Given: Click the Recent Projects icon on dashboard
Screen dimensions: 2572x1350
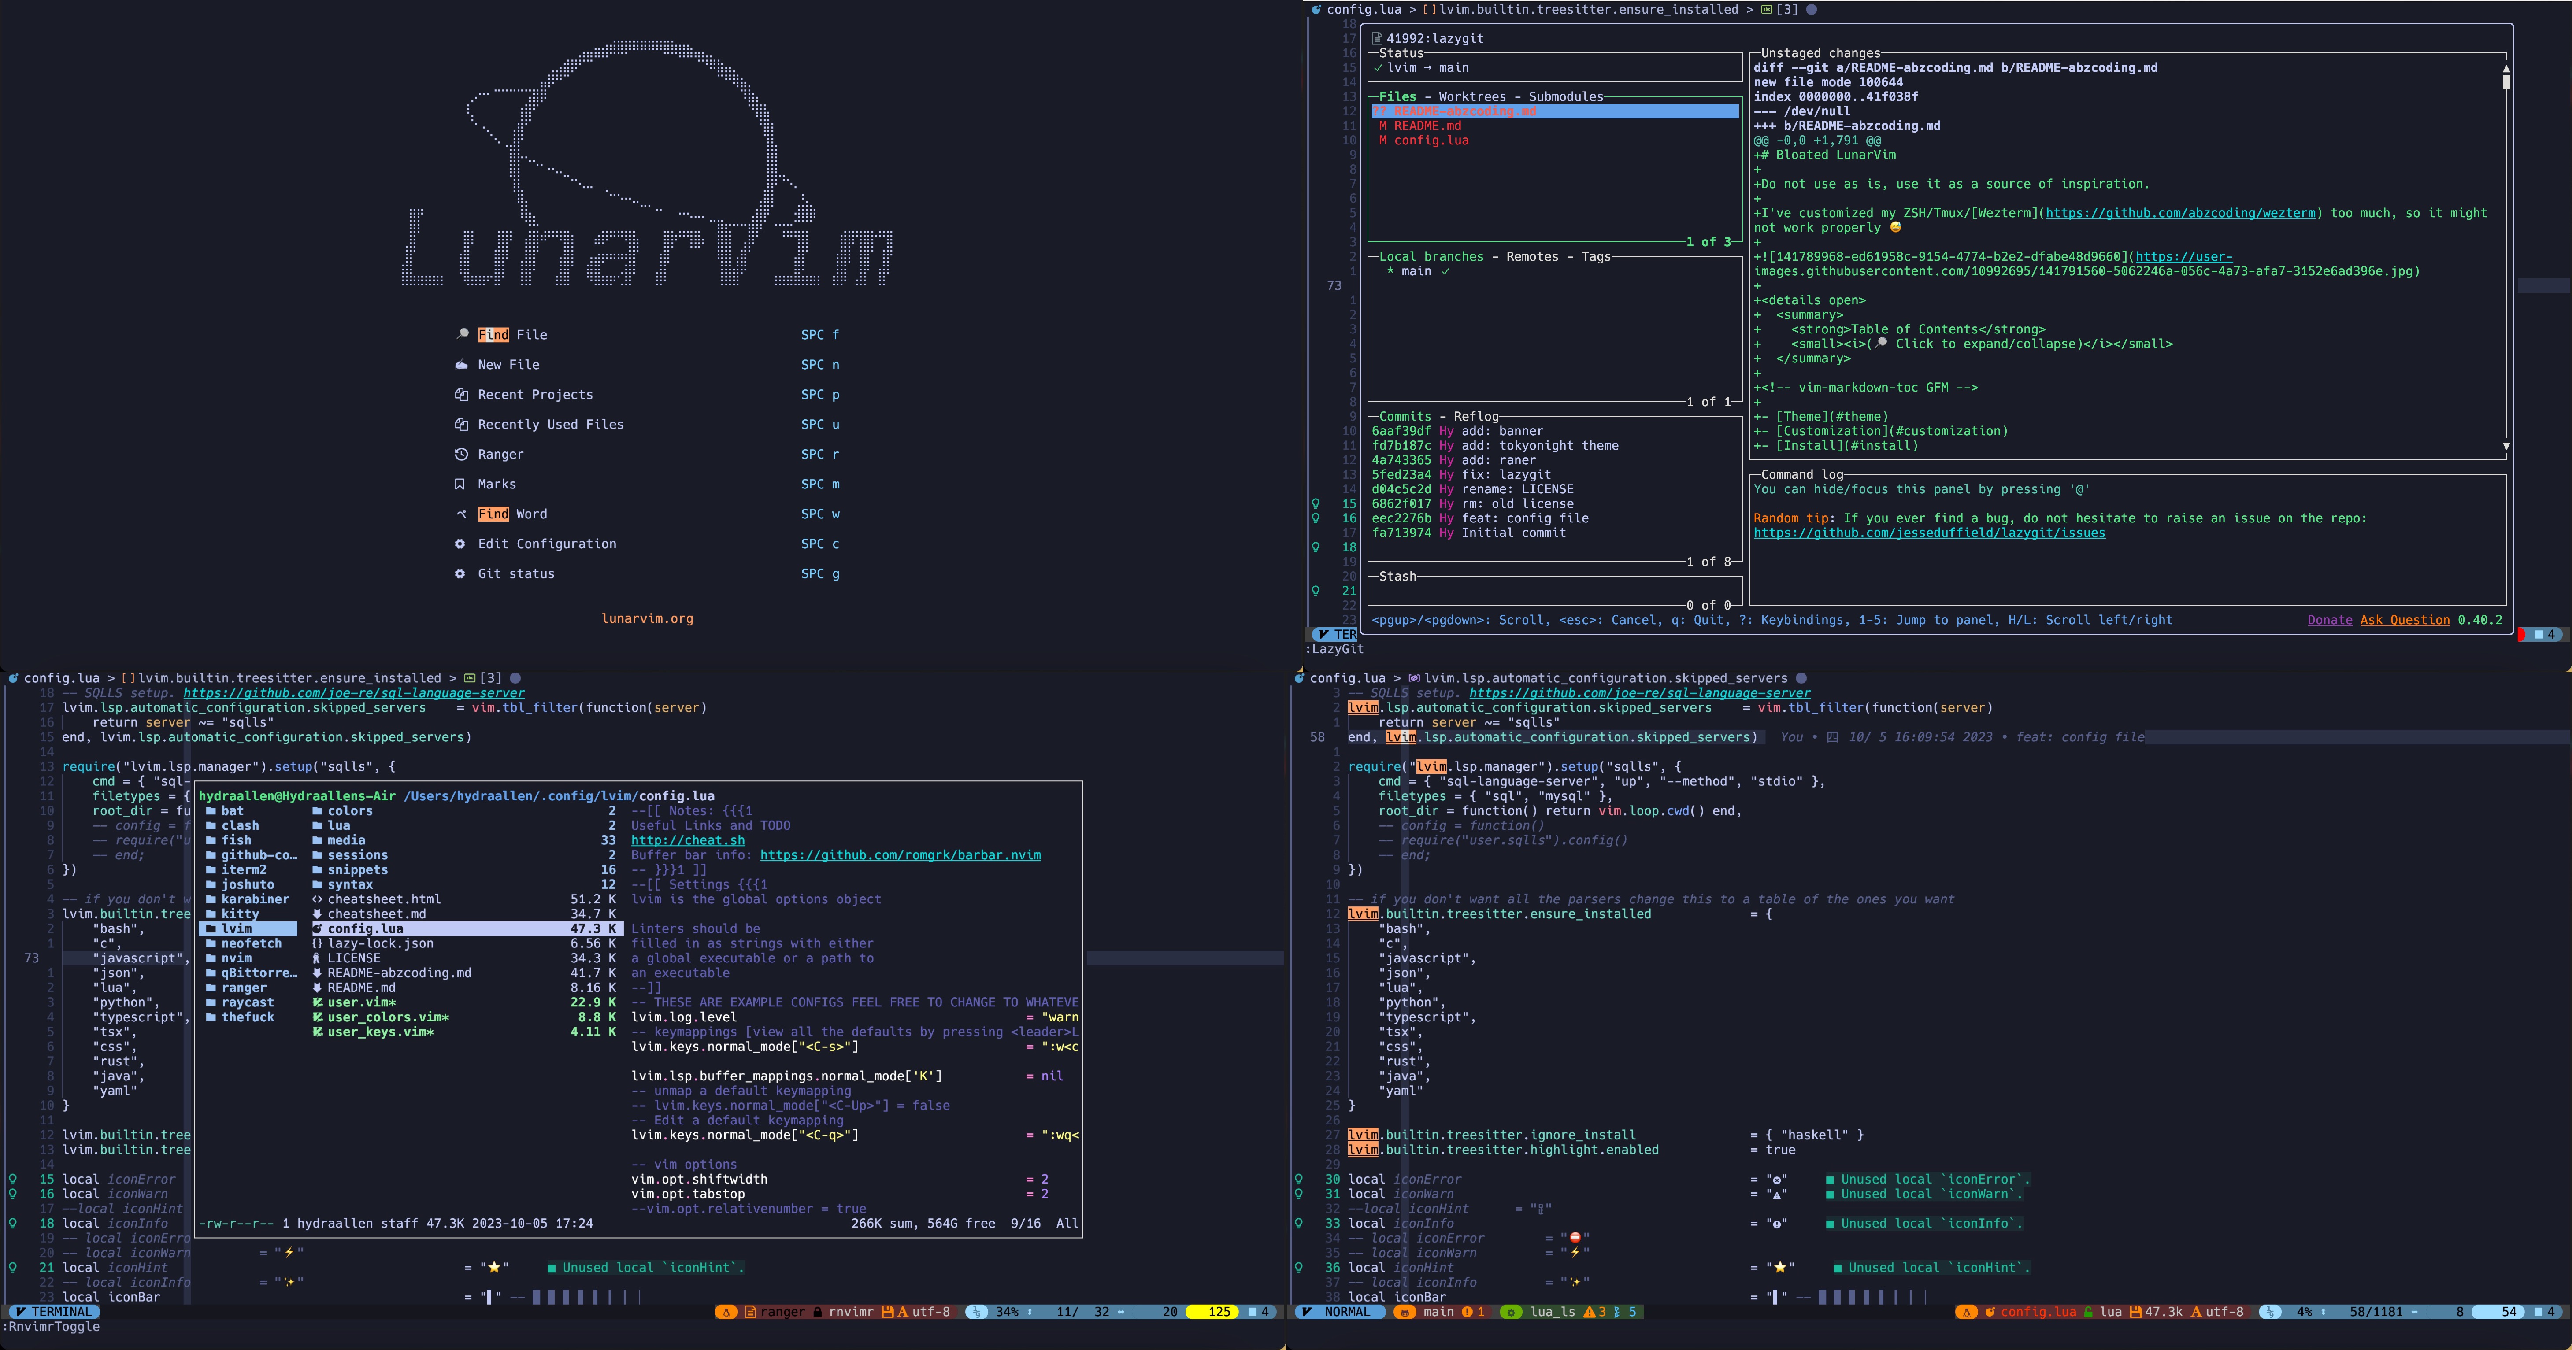Looking at the screenshot, I should (461, 394).
